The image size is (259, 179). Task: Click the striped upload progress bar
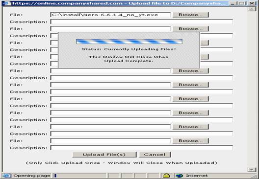point(129,42)
